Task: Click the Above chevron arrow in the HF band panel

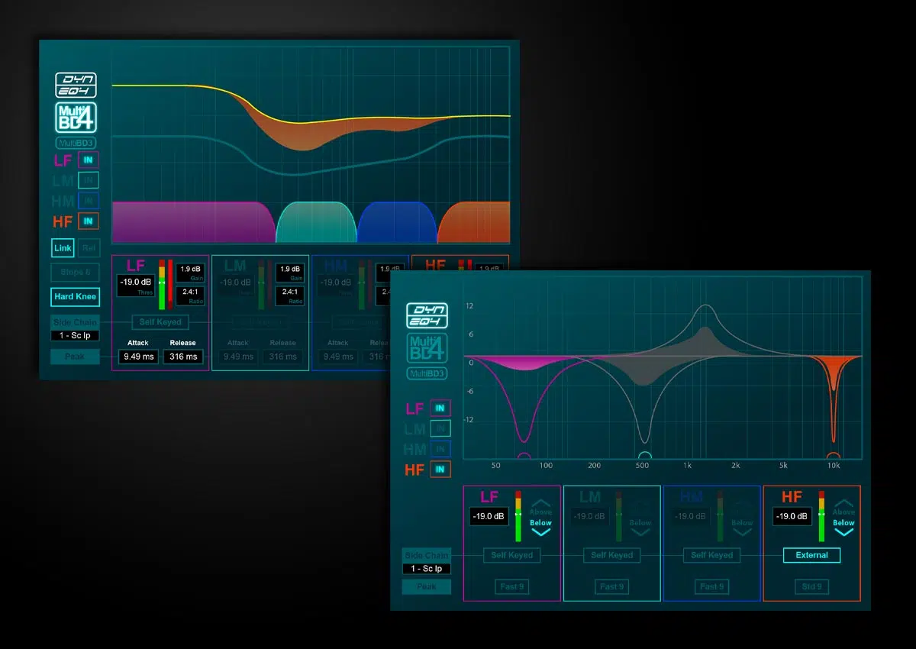Action: (843, 503)
